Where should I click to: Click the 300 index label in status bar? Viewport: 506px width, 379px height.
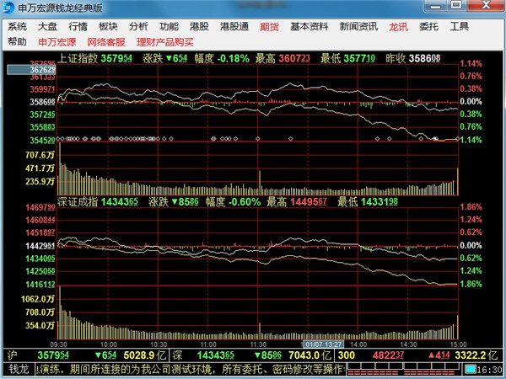click(x=347, y=355)
